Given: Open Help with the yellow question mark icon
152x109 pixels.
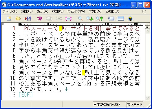Looking at the screenshot, I should (130, 19).
